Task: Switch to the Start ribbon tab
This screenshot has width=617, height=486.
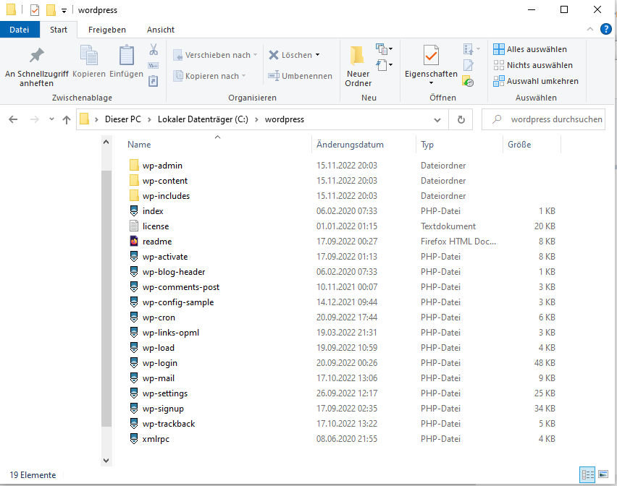Action: [x=58, y=30]
